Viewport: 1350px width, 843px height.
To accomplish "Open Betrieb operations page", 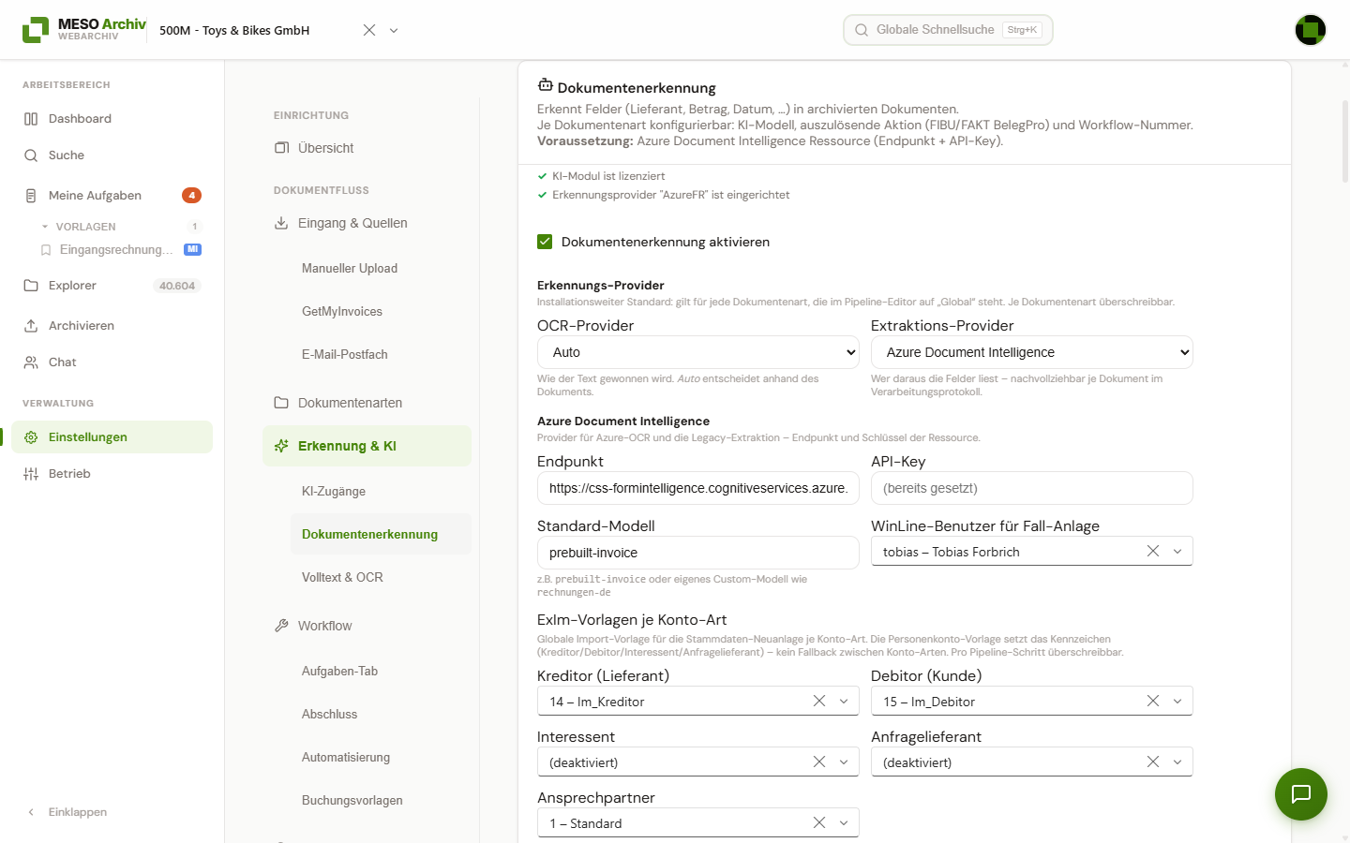I will [112, 474].
